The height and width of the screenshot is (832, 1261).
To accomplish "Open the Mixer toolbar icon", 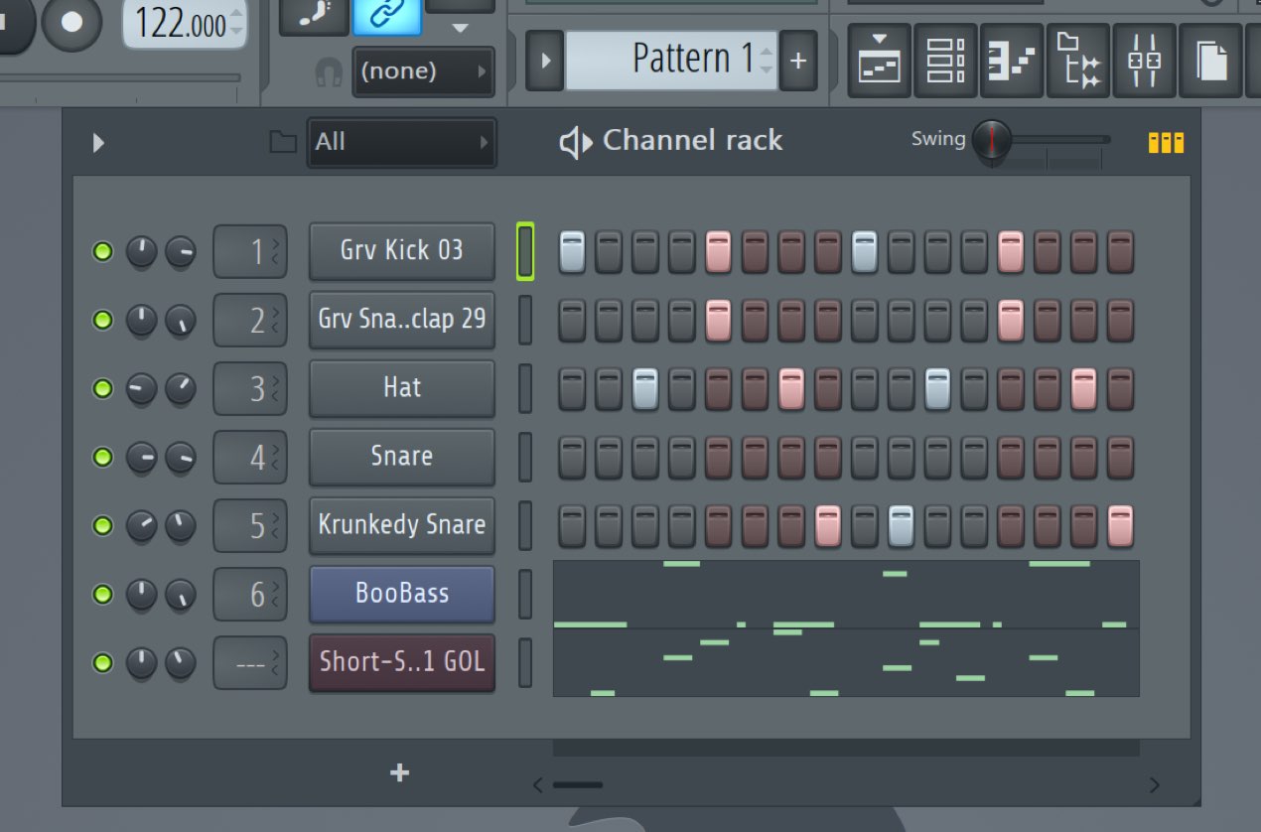I will pos(1145,62).
